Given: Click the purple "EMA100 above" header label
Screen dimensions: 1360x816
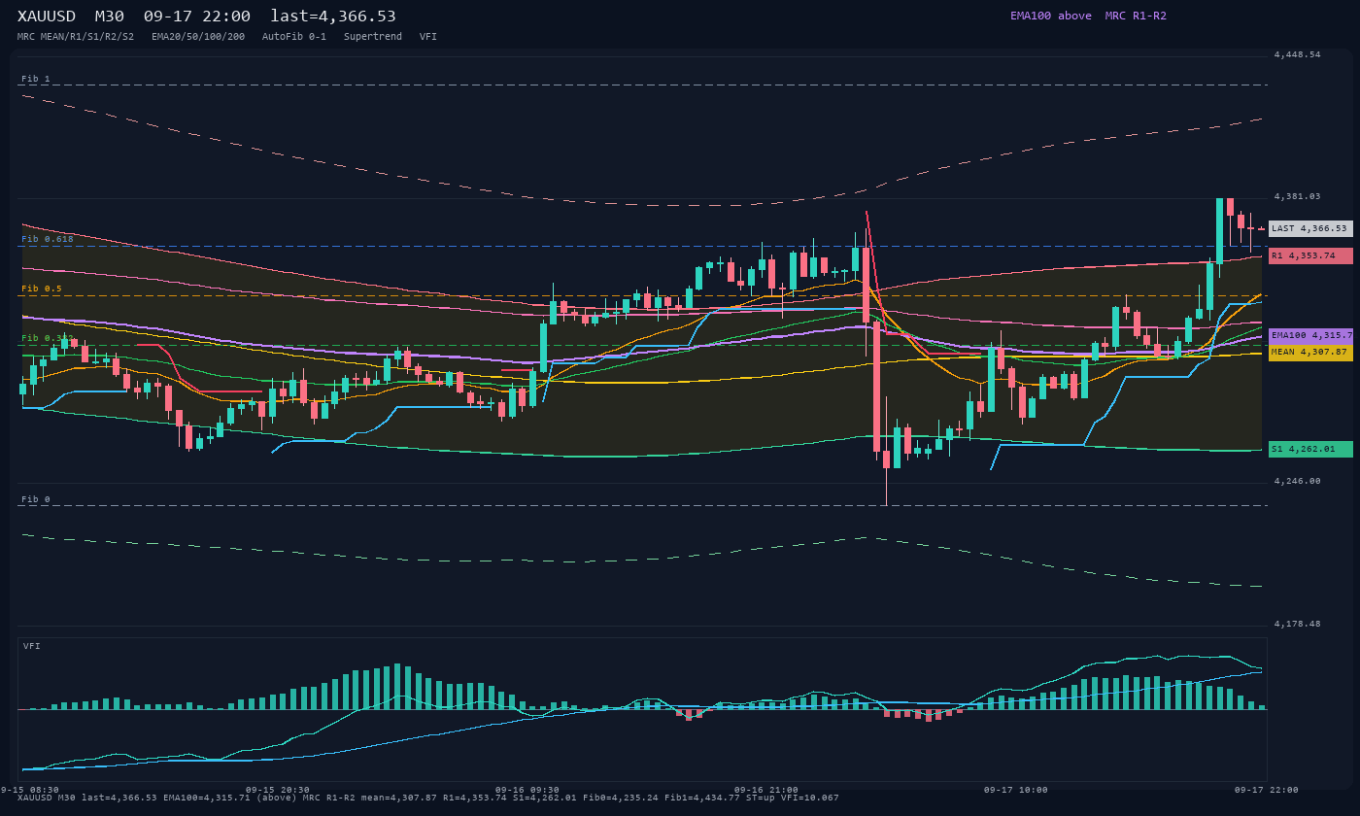Looking at the screenshot, I should click(x=1051, y=16).
